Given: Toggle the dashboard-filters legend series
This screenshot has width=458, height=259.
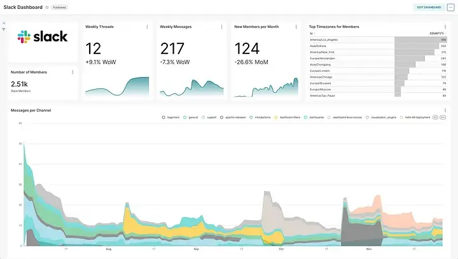Looking at the screenshot, I should coord(287,118).
